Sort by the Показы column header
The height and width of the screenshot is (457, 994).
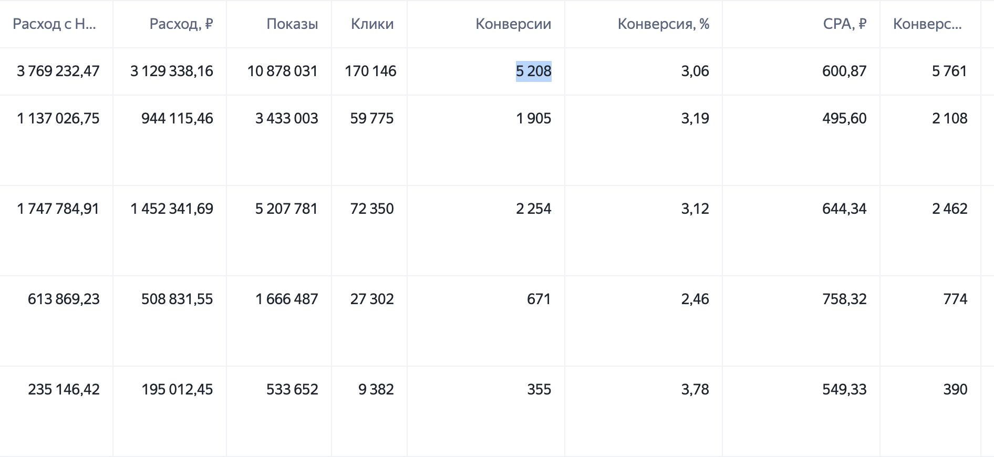(292, 24)
